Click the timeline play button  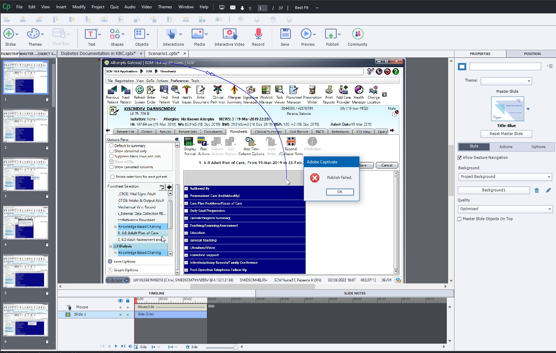point(116,346)
